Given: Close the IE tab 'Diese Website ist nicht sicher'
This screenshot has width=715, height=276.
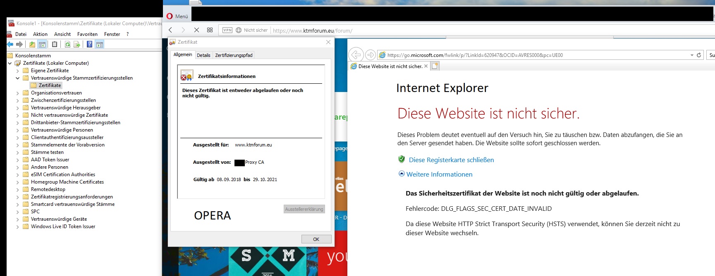Looking at the screenshot, I should [x=426, y=66].
